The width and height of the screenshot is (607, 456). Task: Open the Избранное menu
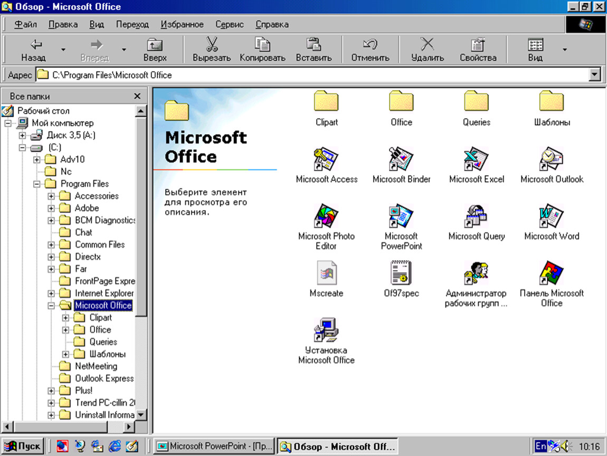click(x=182, y=24)
